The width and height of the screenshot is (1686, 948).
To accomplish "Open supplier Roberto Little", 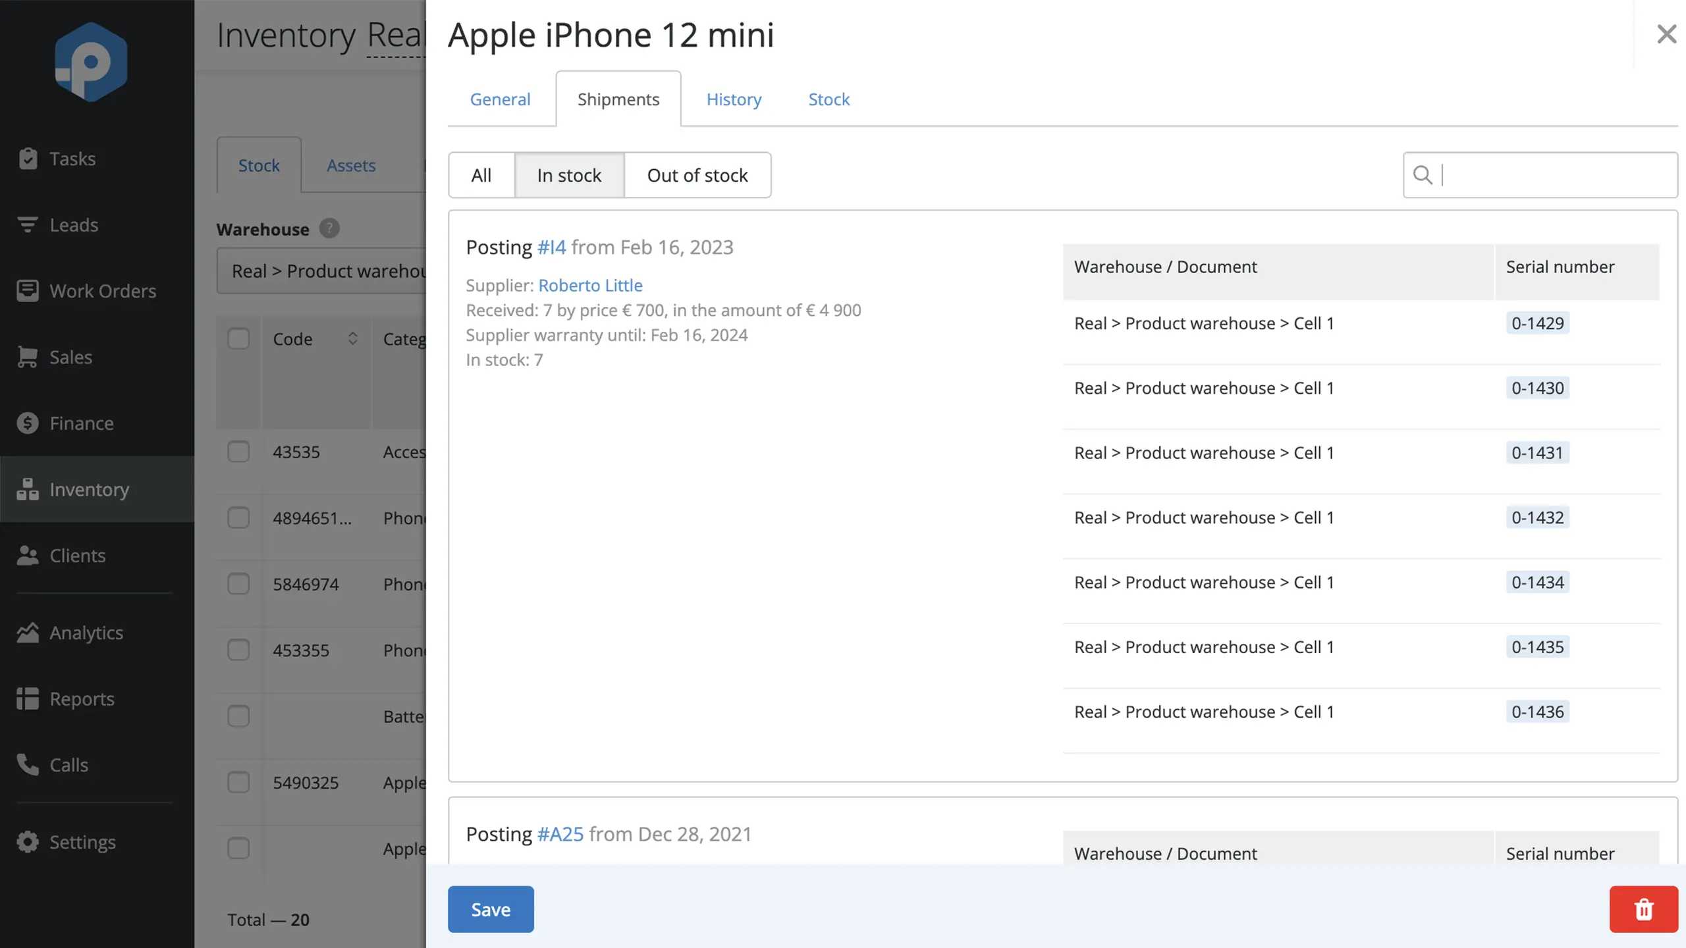I will [x=590, y=285].
